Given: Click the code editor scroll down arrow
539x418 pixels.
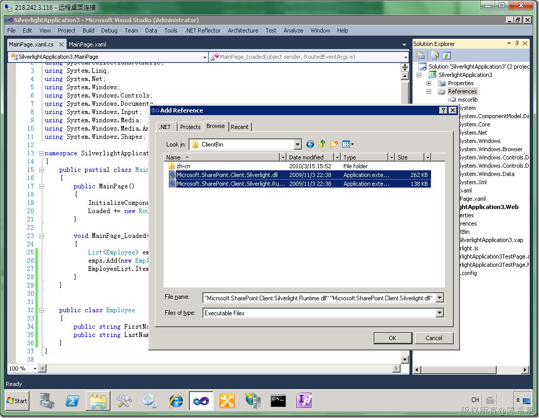Looking at the screenshot, I should point(405,360).
